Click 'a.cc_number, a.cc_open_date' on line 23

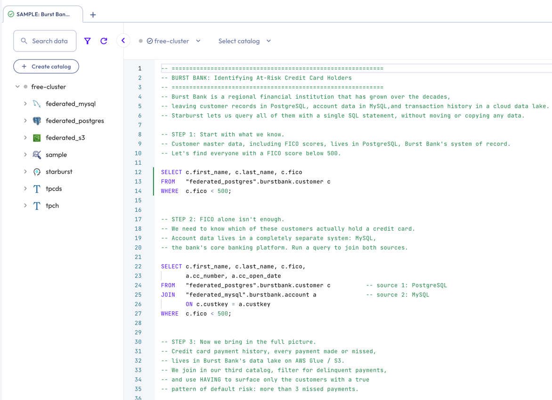pos(233,276)
